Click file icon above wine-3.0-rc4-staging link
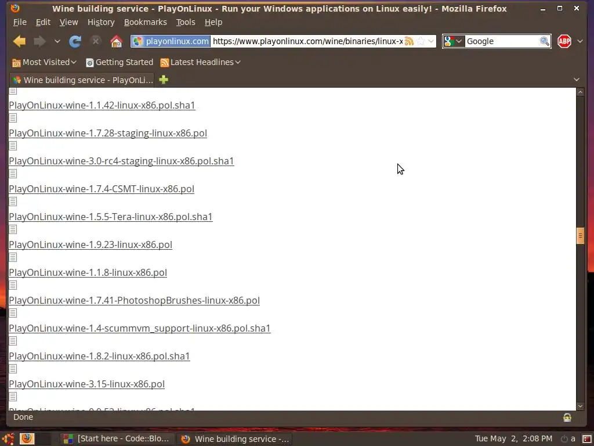 point(13,146)
